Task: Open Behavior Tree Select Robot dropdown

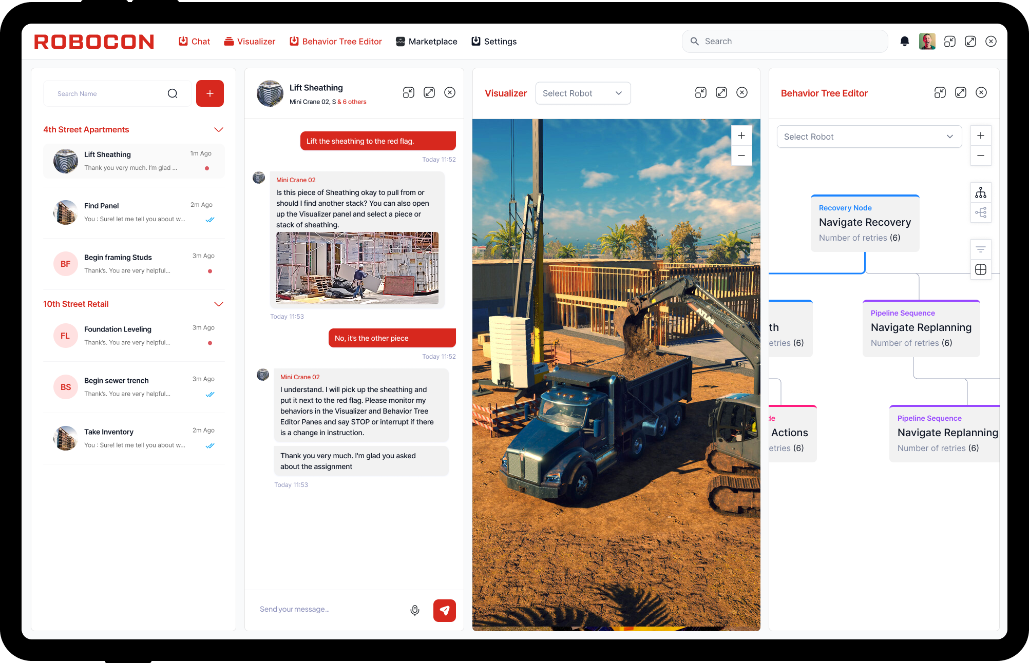Action: click(868, 136)
